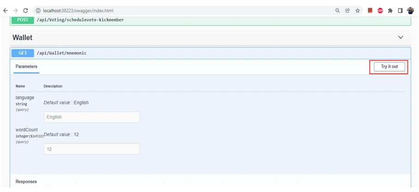Bookmark this page with the star icon
This screenshot has width=419, height=192.
pyautogui.click(x=358, y=11)
